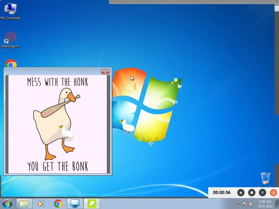Switch to the monitor app in the taskbar
Image resolution: width=279 pixels, height=209 pixels.
[x=75, y=204]
